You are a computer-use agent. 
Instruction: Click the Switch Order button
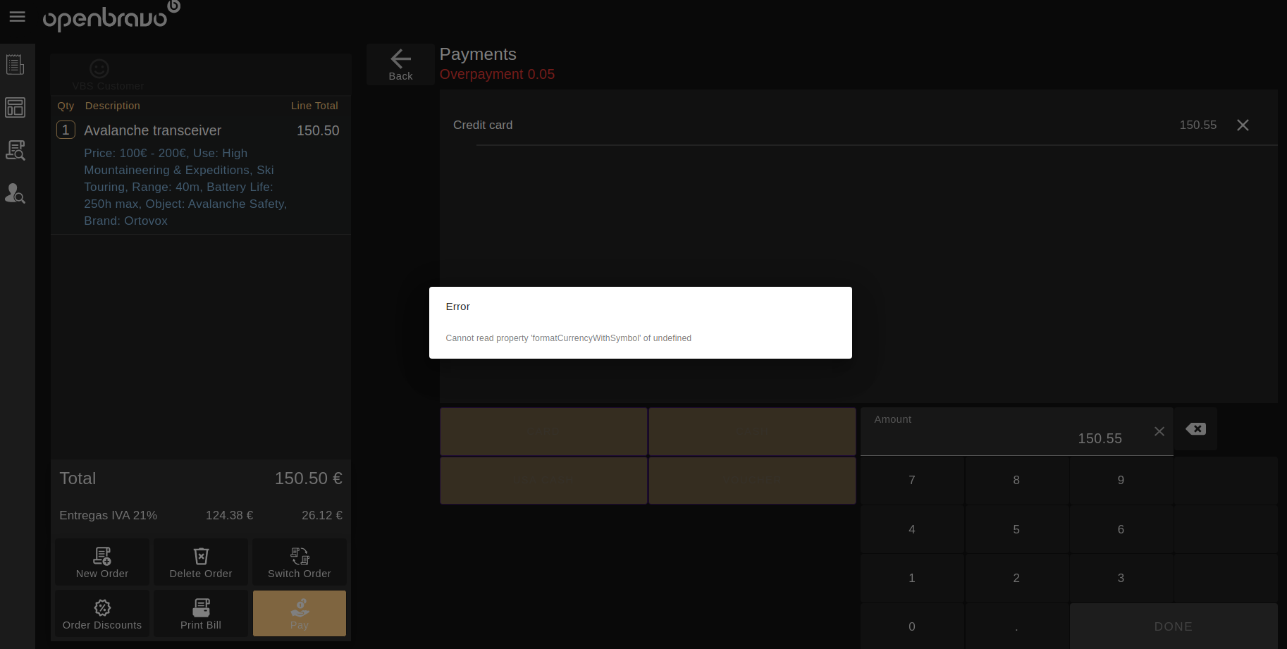tap(300, 562)
